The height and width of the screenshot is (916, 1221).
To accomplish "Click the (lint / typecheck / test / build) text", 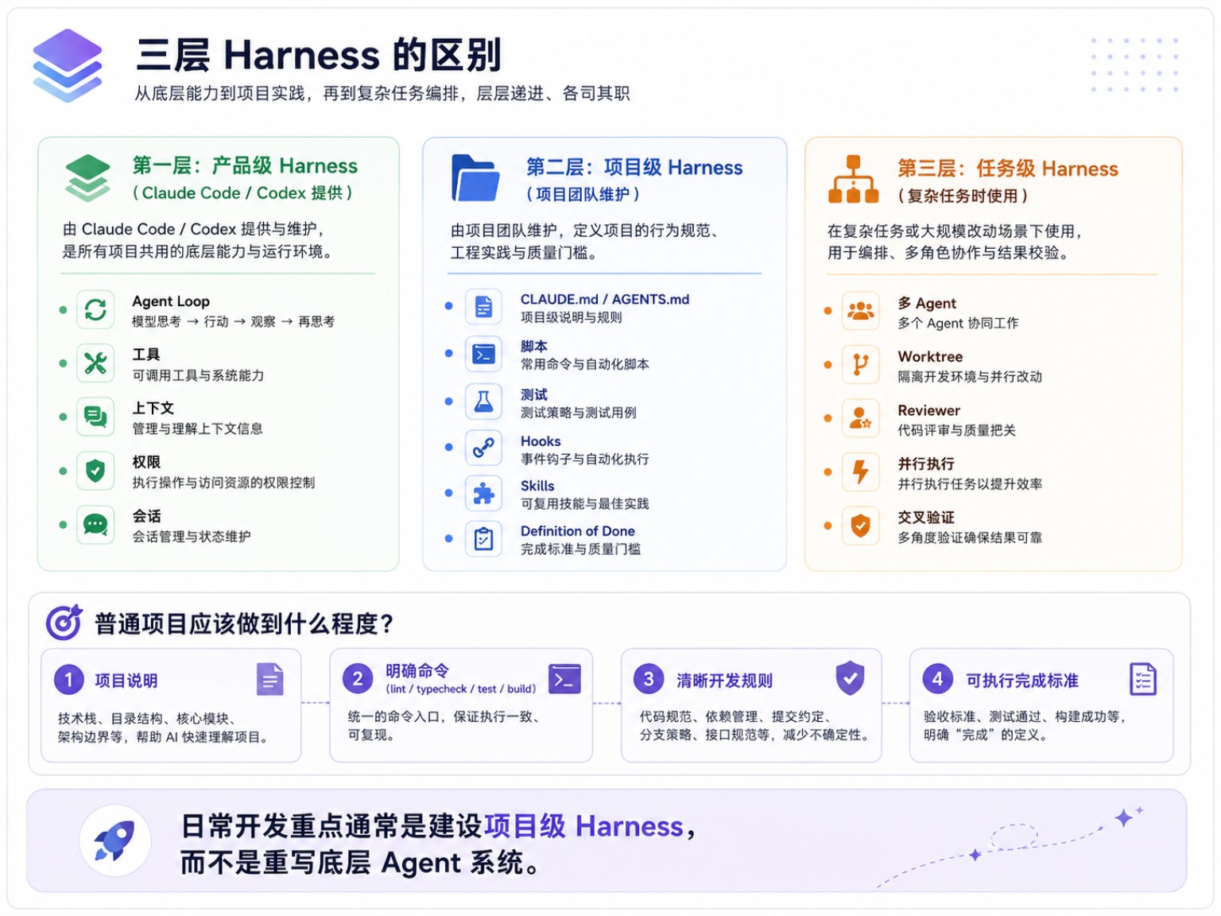I will coord(461,689).
